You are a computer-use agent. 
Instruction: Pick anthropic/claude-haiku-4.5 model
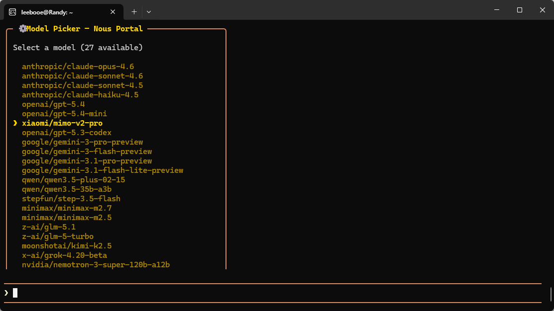pyautogui.click(x=80, y=95)
